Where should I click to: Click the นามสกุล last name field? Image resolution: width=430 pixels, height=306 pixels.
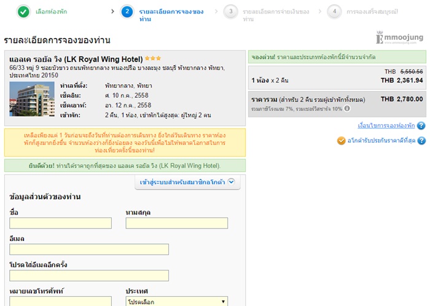(177, 223)
